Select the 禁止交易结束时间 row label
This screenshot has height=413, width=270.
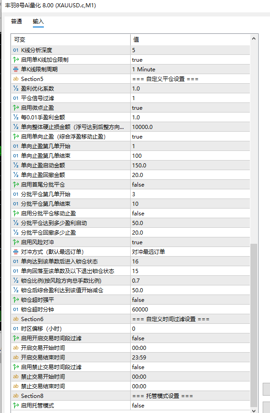click(x=43, y=386)
